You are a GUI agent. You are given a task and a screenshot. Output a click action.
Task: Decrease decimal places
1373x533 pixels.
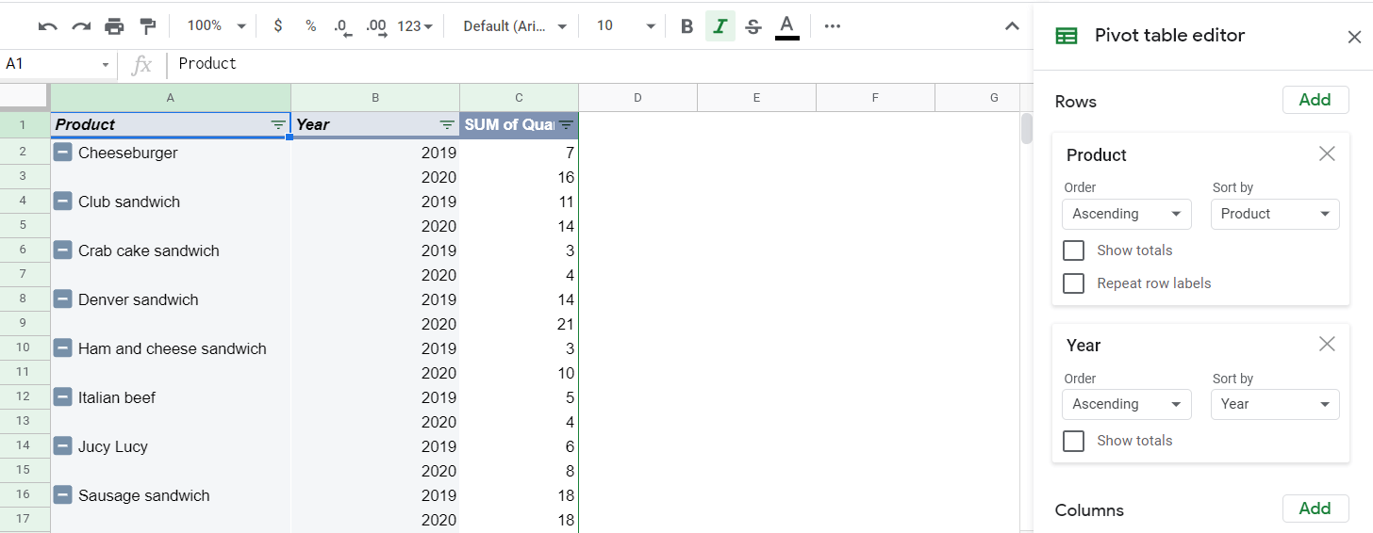[342, 27]
